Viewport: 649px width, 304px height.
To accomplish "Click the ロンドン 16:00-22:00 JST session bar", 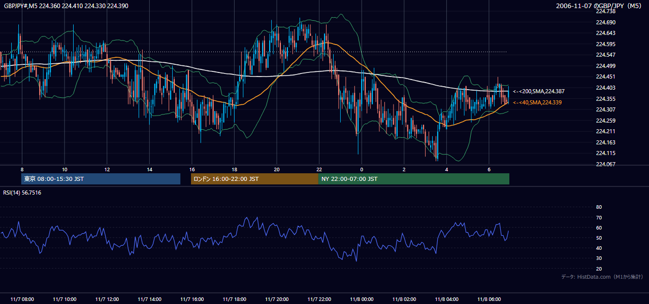I will (254, 179).
